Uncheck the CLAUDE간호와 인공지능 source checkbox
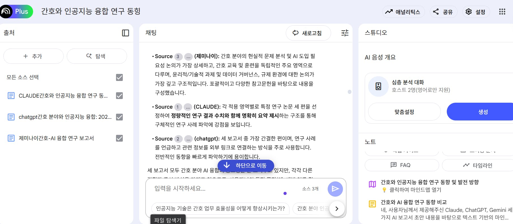This screenshot has height=224, width=513. pyautogui.click(x=119, y=96)
